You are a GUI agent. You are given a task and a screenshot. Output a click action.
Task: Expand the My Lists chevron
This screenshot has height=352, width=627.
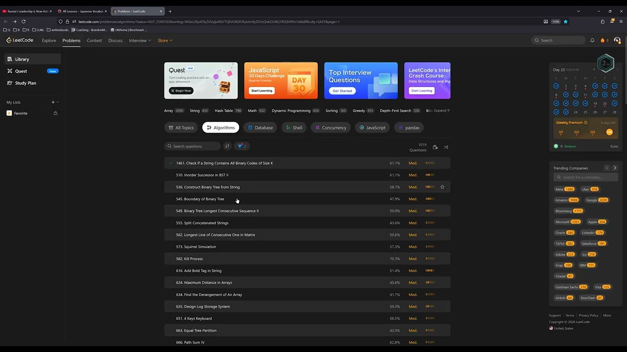click(x=58, y=102)
